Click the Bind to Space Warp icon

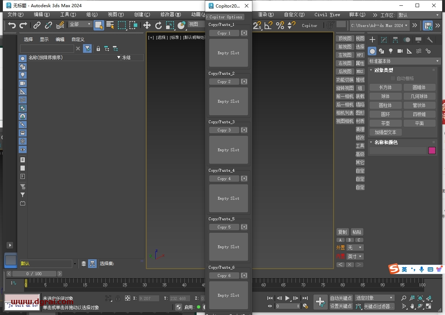[60, 25]
